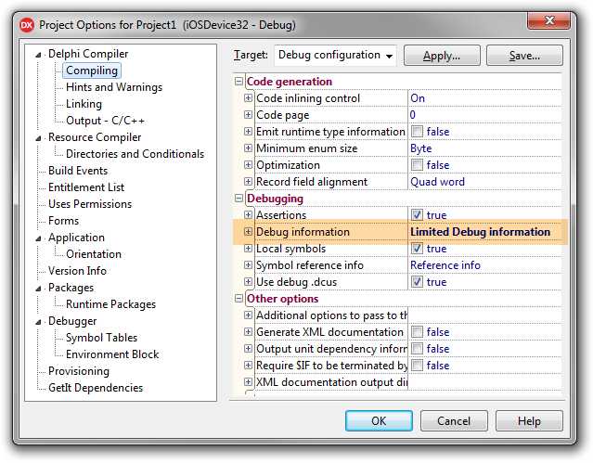Expand the Optimization row
Viewport: 593px width, 463px height.
click(248, 165)
